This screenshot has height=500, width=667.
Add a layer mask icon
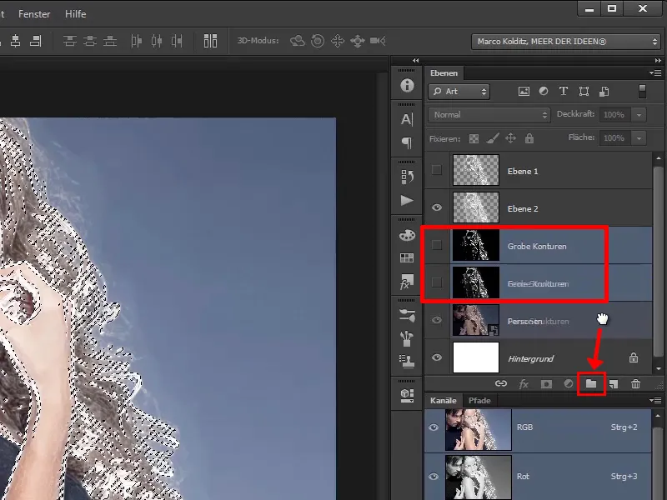pyautogui.click(x=546, y=384)
